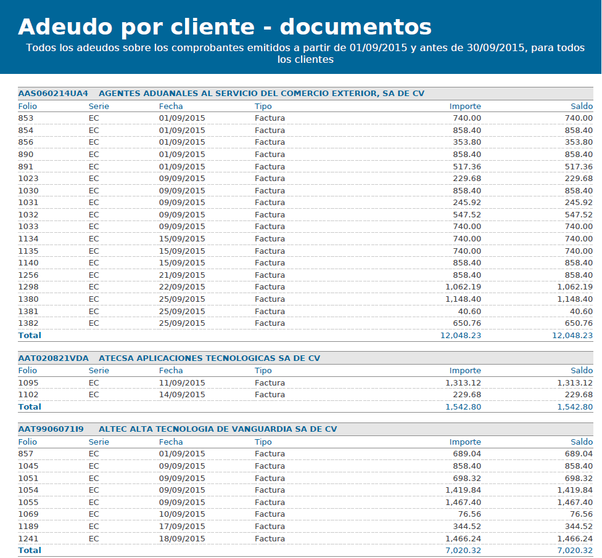Click the Importe header in the AGENTES ADUANALES section
Image resolution: width=602 pixels, height=558 pixels.
click(x=464, y=106)
